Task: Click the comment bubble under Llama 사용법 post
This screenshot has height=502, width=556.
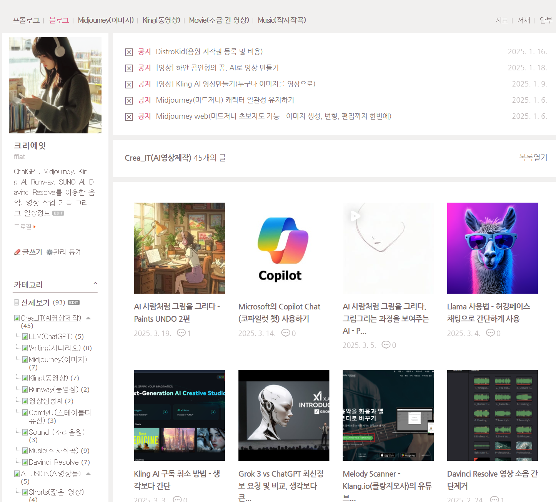Action: [x=491, y=333]
